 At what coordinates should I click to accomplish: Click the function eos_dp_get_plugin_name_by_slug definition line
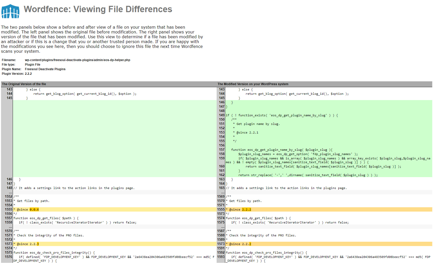(x=282, y=150)
